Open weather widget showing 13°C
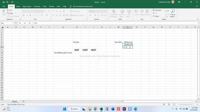 point(6,109)
